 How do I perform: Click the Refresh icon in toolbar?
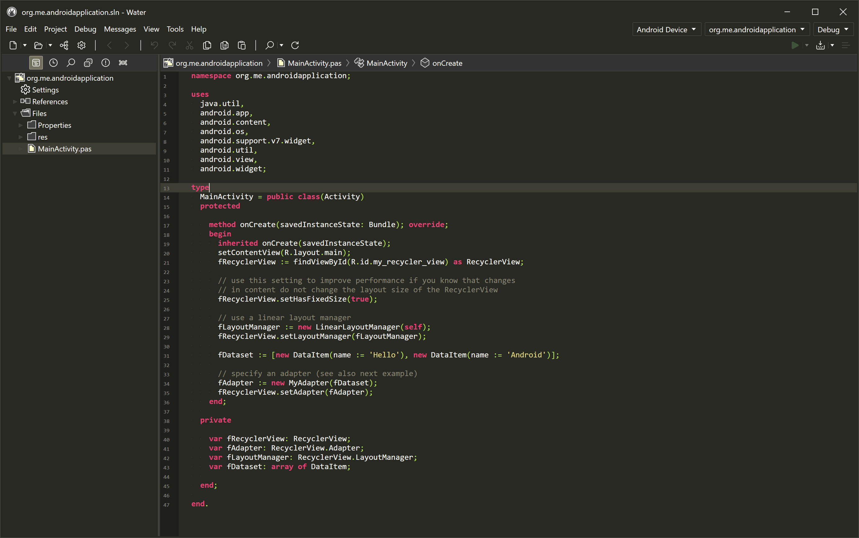click(x=295, y=45)
